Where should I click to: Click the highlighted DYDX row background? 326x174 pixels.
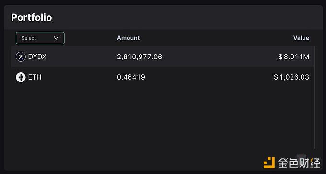[x=162, y=57]
